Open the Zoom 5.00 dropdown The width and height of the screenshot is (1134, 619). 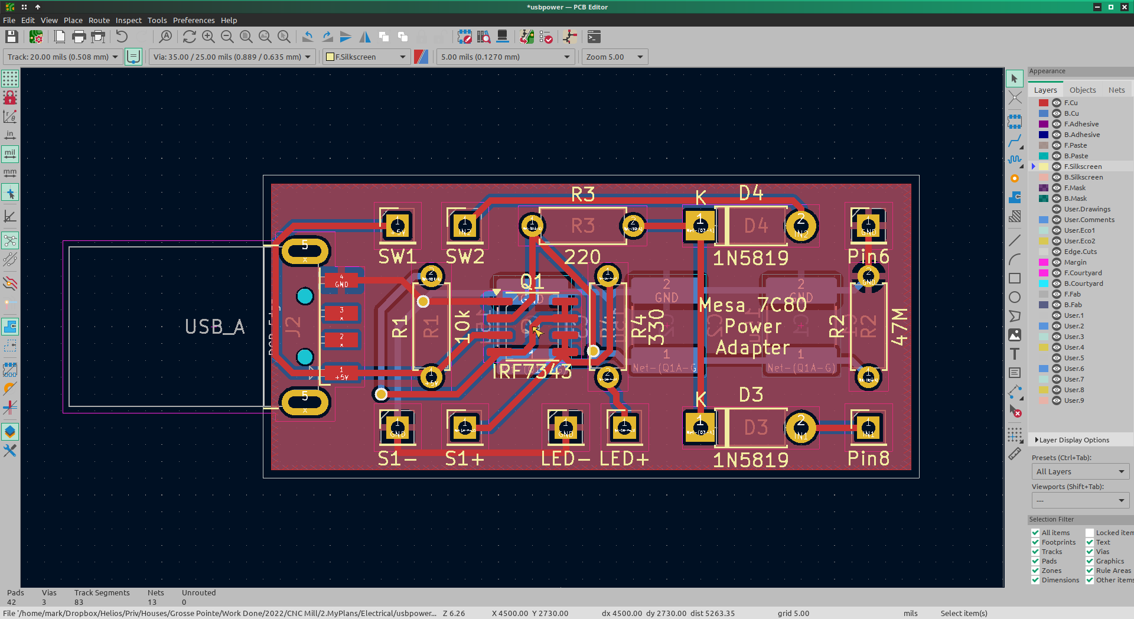point(615,57)
